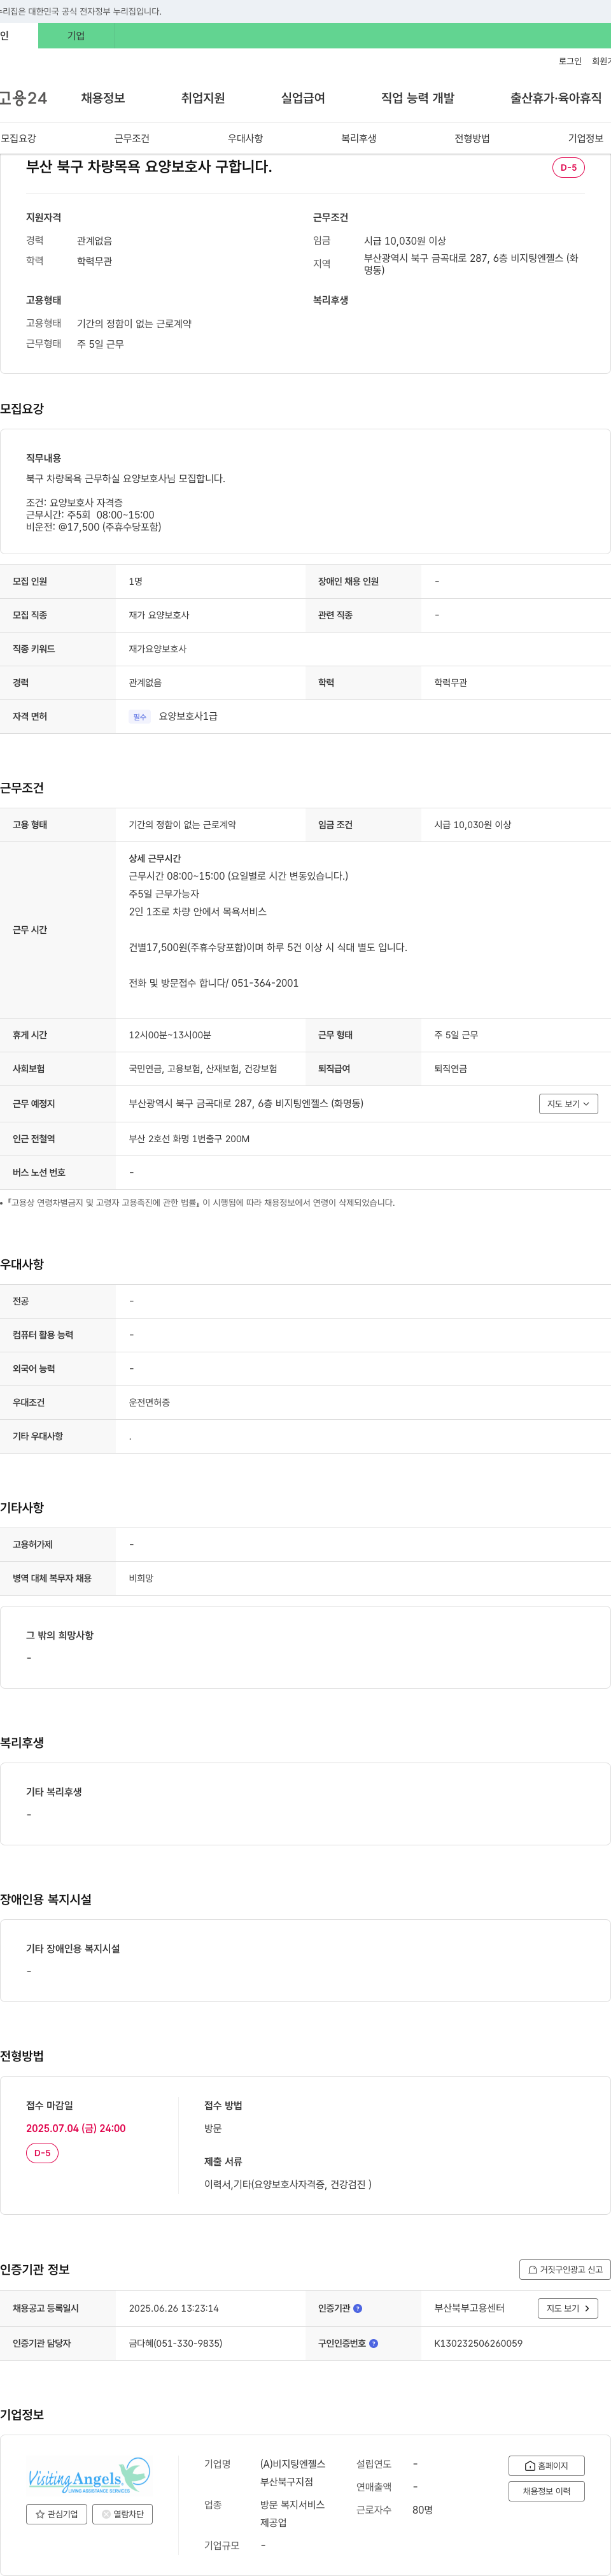Click the 고용24 logo

[x=23, y=98]
